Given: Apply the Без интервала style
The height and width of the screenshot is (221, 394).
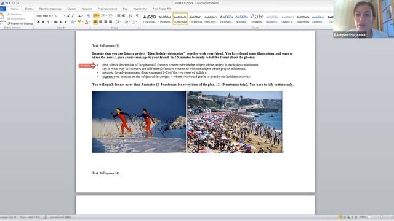Looking at the screenshot, I should (211, 18).
